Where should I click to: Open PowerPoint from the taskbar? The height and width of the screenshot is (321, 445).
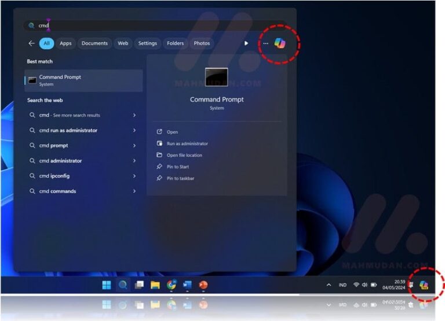203,285
